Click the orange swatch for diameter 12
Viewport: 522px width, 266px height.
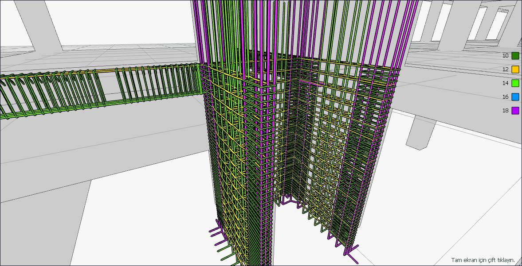(x=515, y=69)
